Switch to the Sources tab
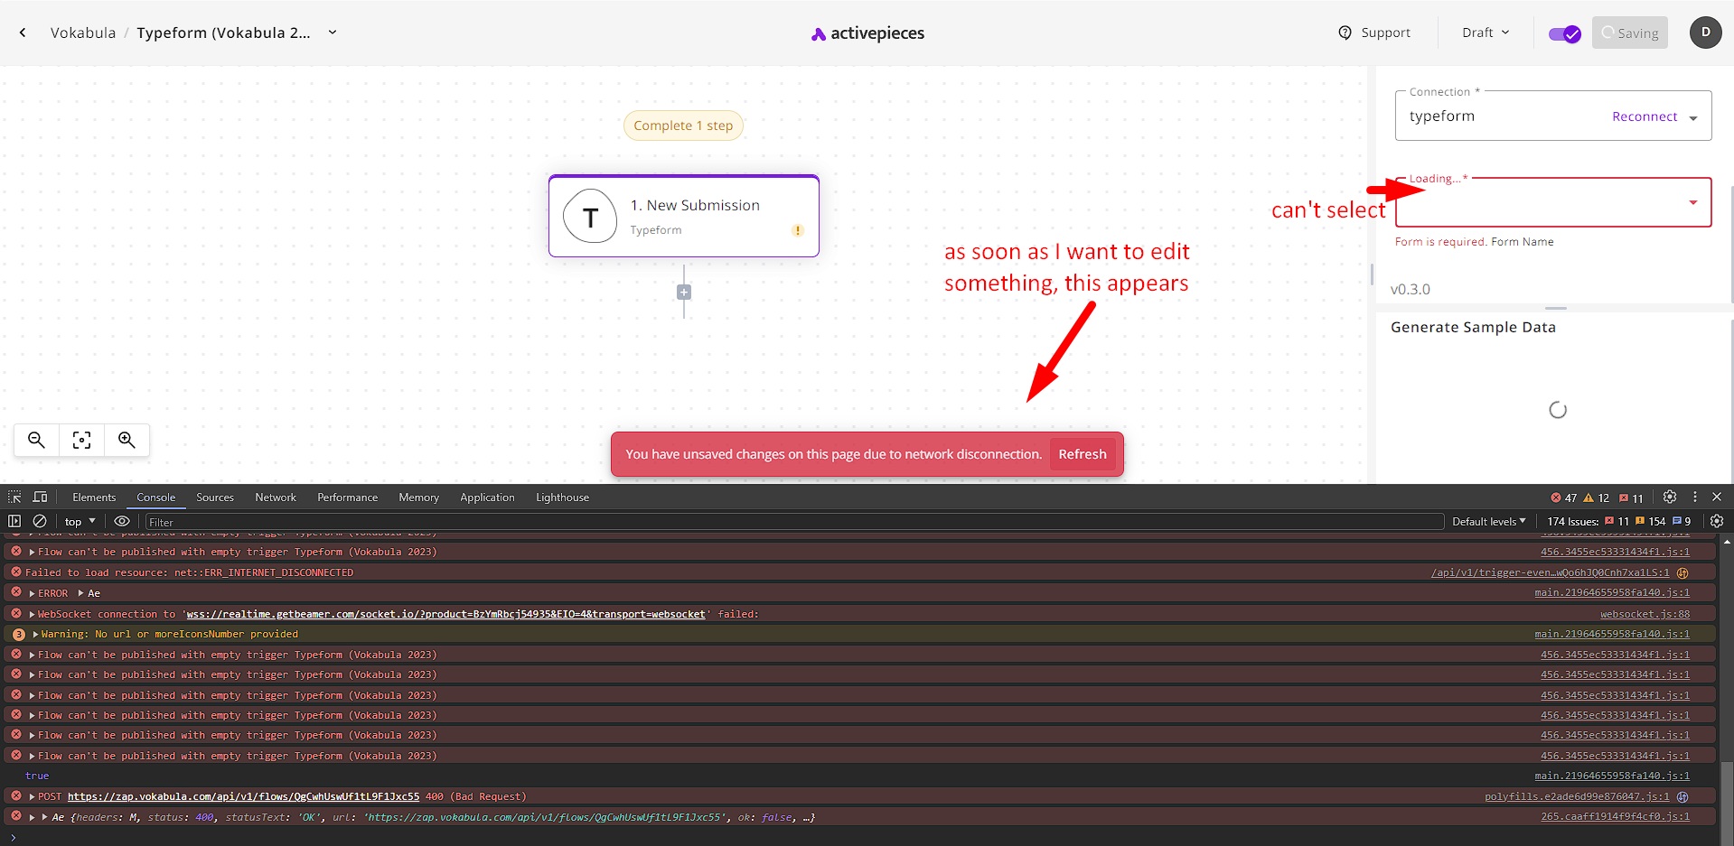Screen dimensions: 1734x846 point(215,497)
